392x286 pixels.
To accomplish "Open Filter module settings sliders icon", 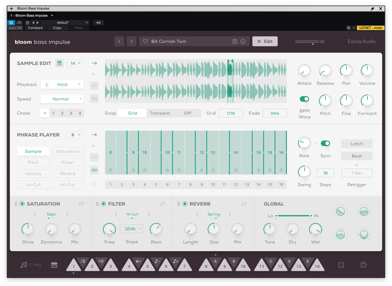I will [x=163, y=204].
